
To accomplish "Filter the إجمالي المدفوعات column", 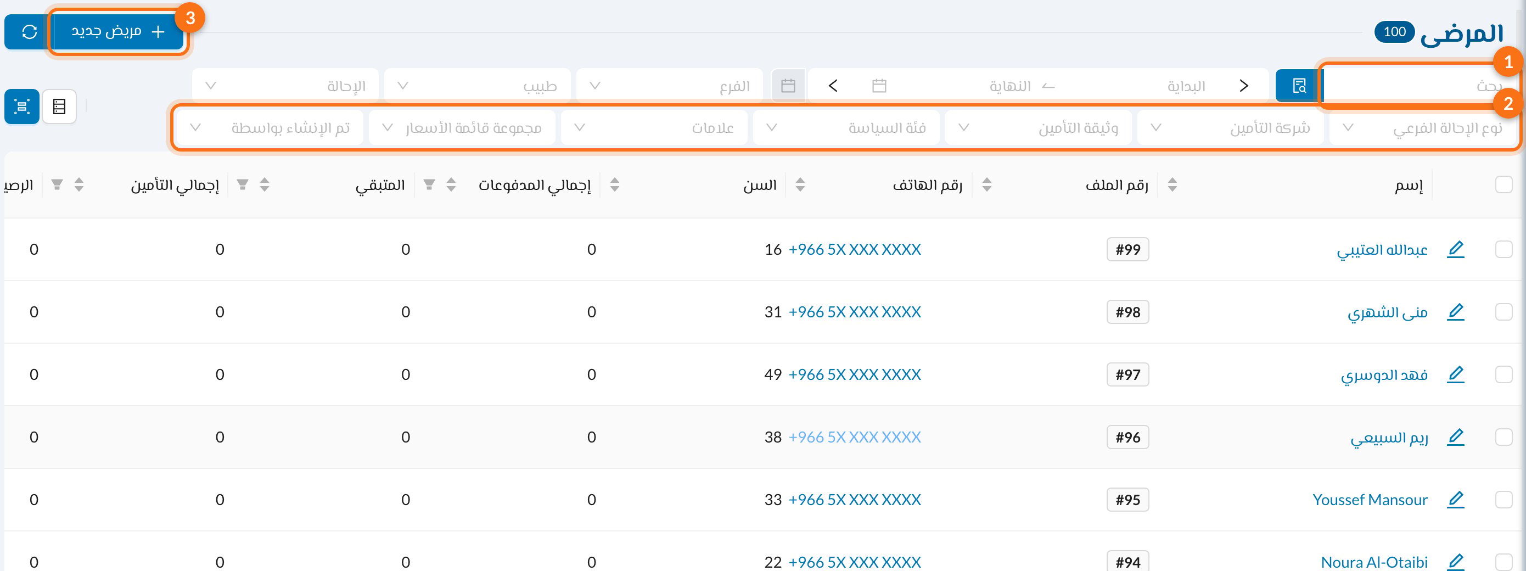I will coord(429,185).
